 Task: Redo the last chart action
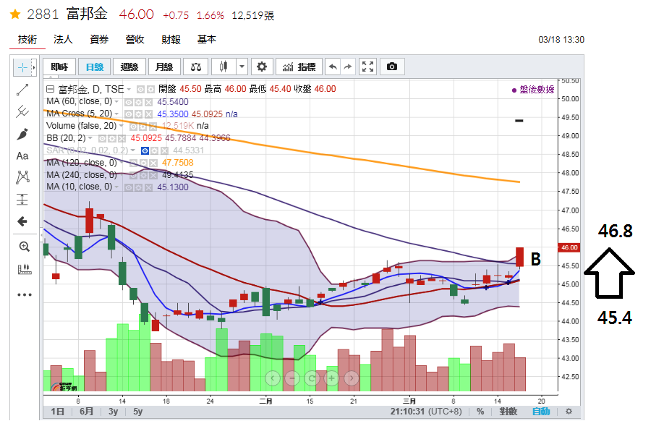347,67
